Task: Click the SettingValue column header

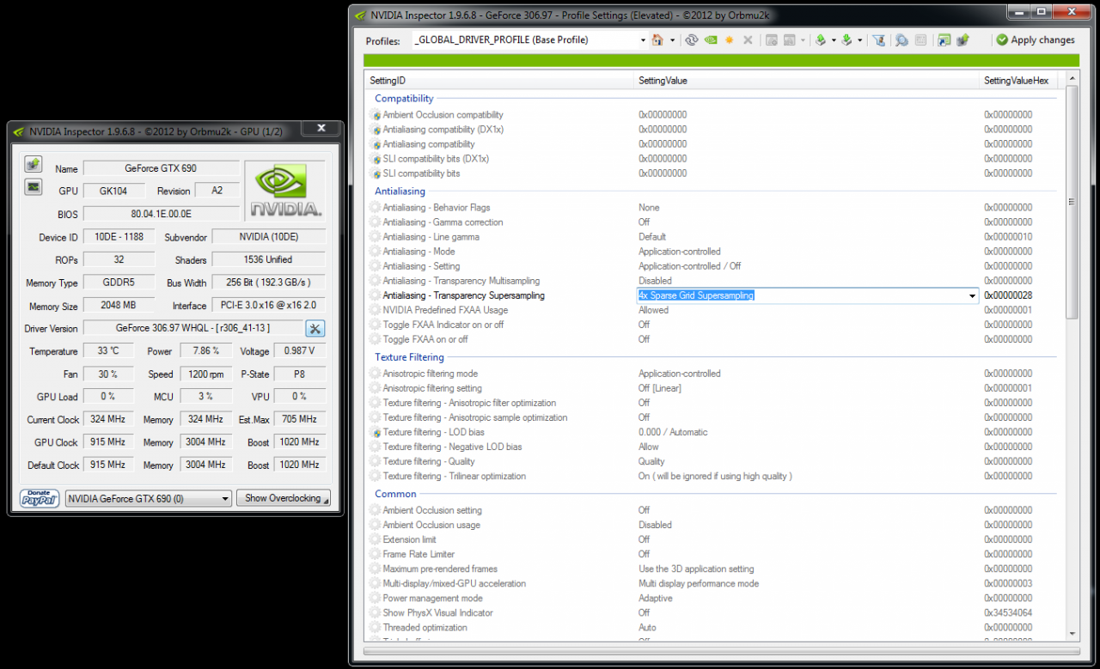Action: click(x=808, y=80)
